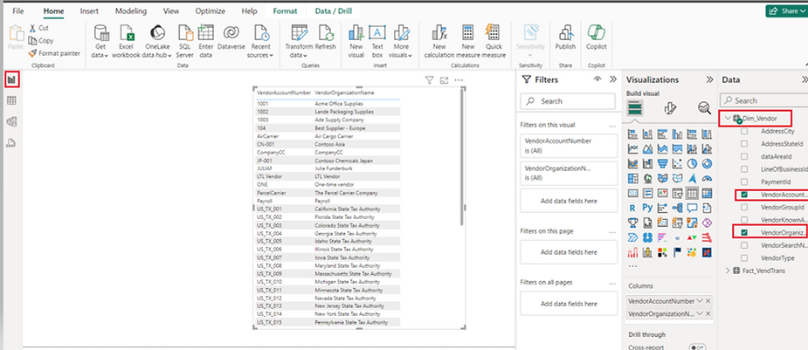Open the OneLake data hub
This screenshot has width=808, height=350.
click(158, 33)
